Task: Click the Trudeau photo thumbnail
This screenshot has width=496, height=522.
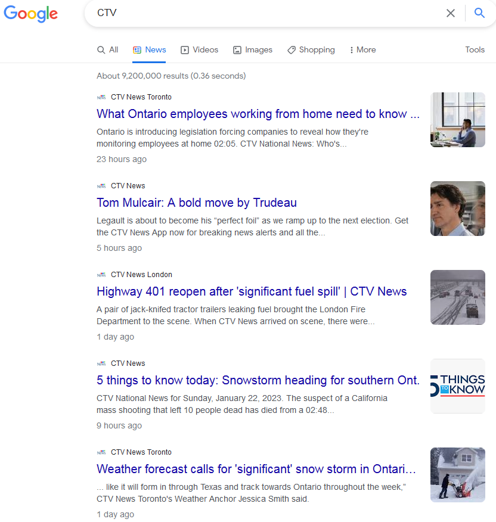Action: coord(457,209)
